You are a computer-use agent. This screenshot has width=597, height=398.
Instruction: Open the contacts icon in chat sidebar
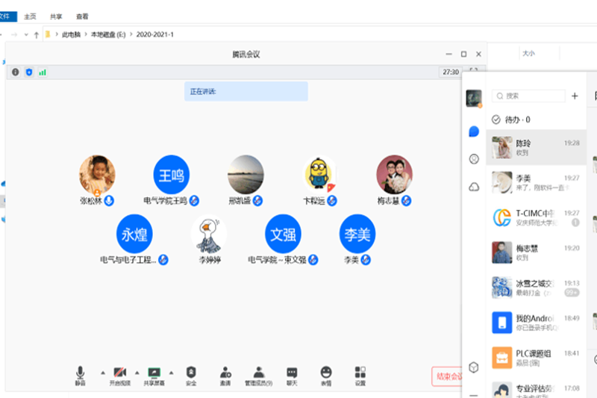coord(474,159)
